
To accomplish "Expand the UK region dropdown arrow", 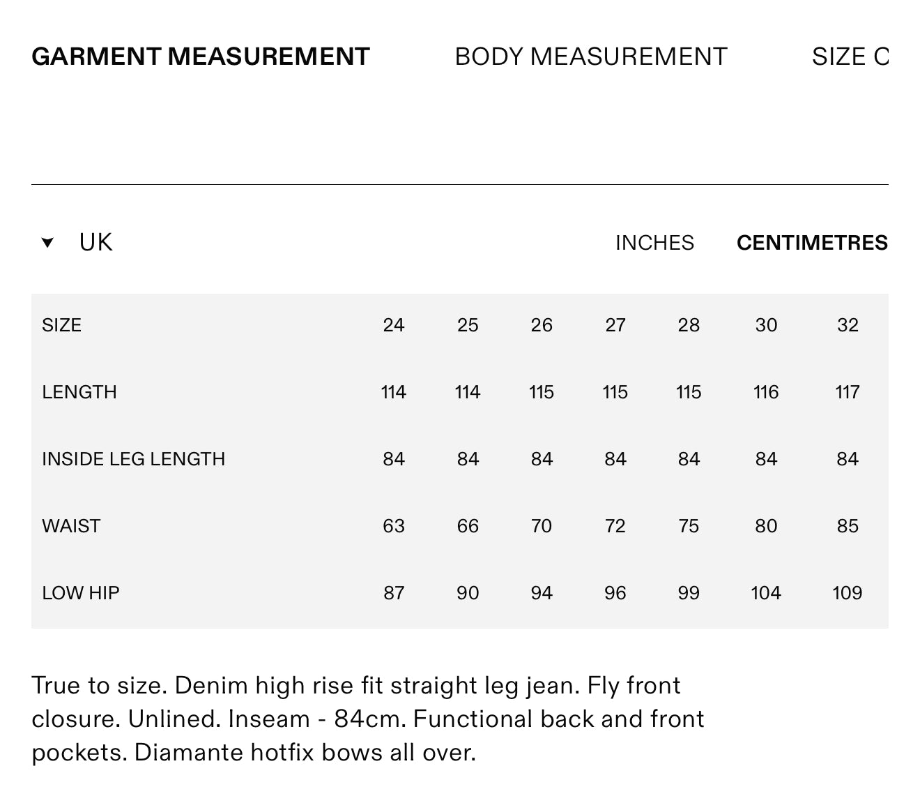I will (47, 243).
